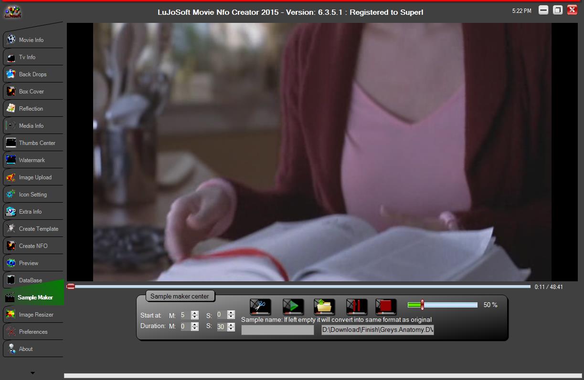This screenshot has width=584, height=380.
Task: Open the Tv Info section
Action: [32, 57]
